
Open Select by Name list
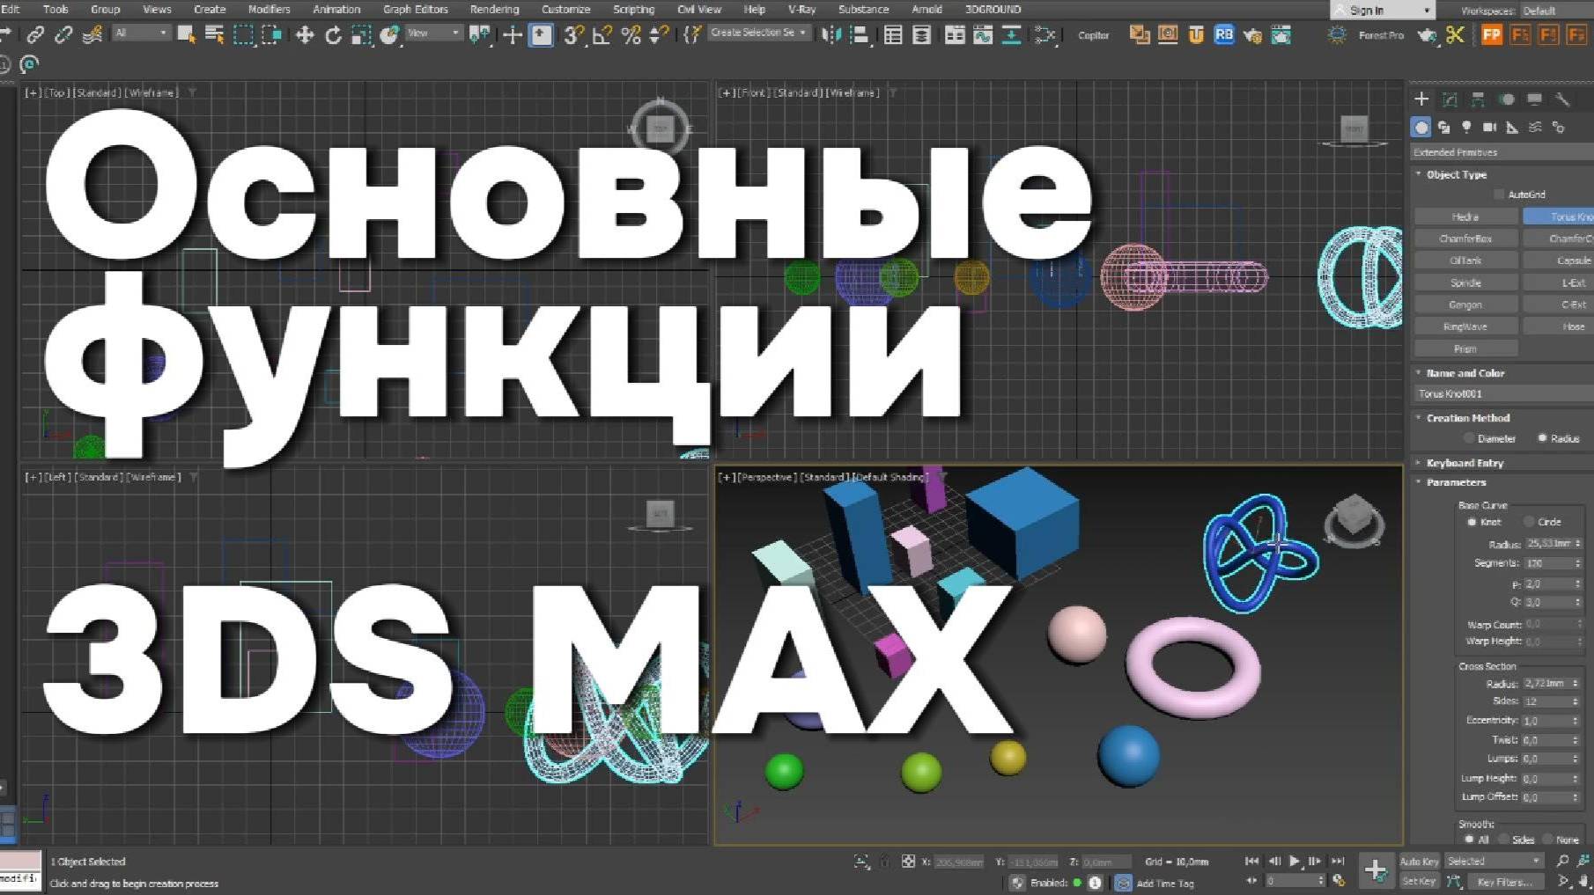[x=214, y=34]
